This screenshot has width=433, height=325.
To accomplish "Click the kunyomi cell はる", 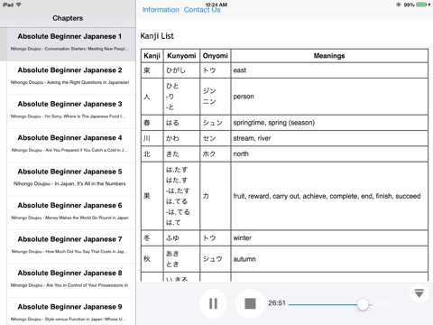I will pyautogui.click(x=181, y=123).
